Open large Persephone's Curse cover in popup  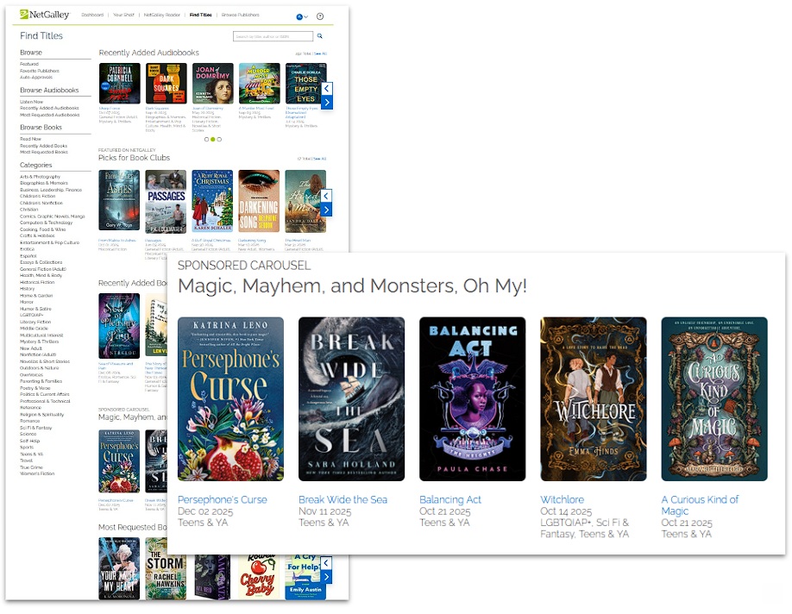(x=231, y=399)
